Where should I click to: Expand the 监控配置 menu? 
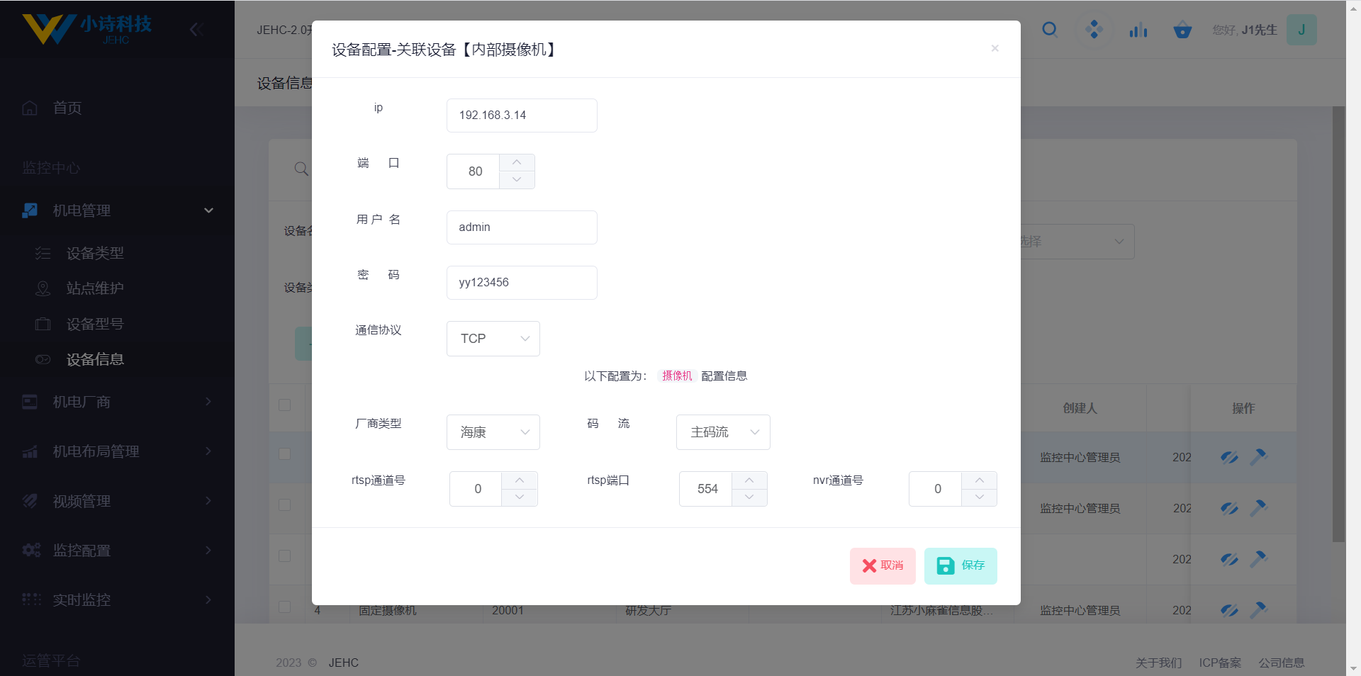[x=117, y=551]
